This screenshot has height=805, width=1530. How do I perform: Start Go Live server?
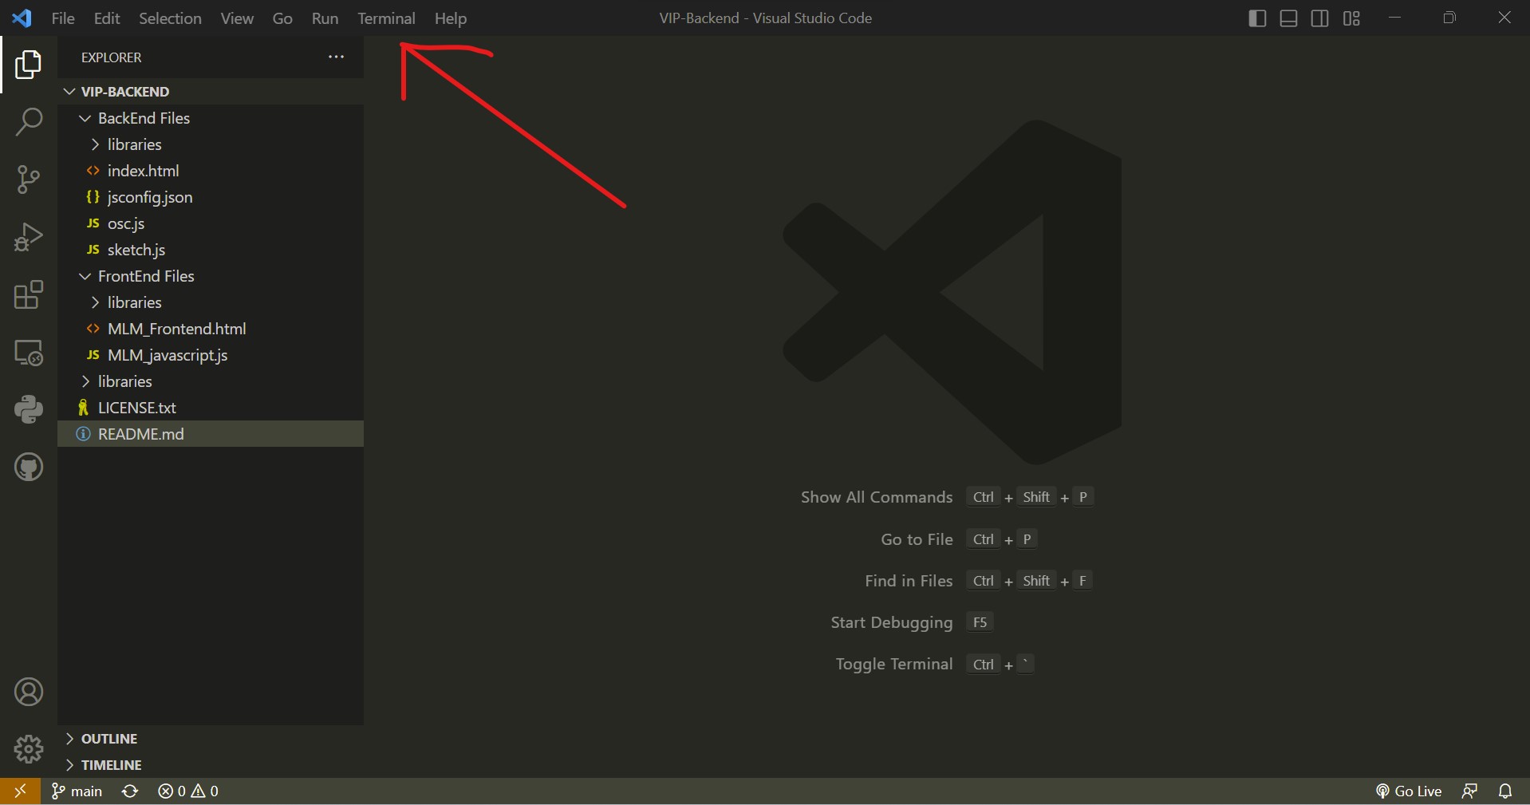point(1409,791)
